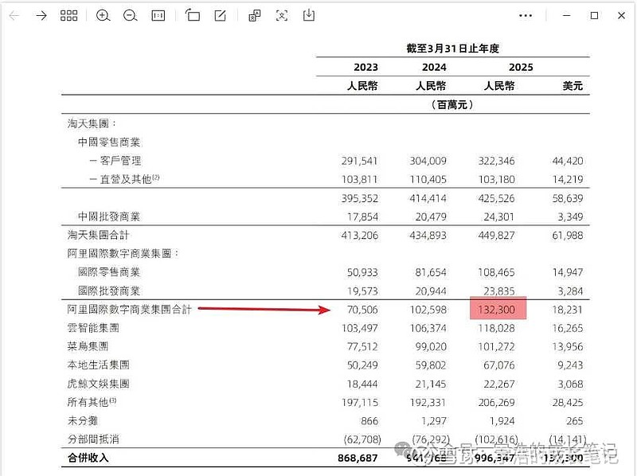The height and width of the screenshot is (476, 637).
Task: Start text recognition on the image
Action: point(282,16)
